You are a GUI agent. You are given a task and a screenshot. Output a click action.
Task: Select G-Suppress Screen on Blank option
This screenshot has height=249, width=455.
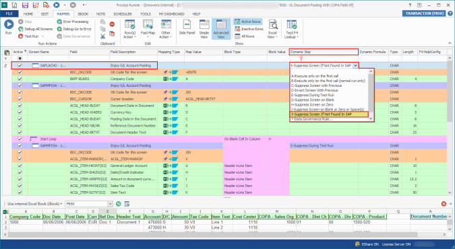(x=313, y=100)
